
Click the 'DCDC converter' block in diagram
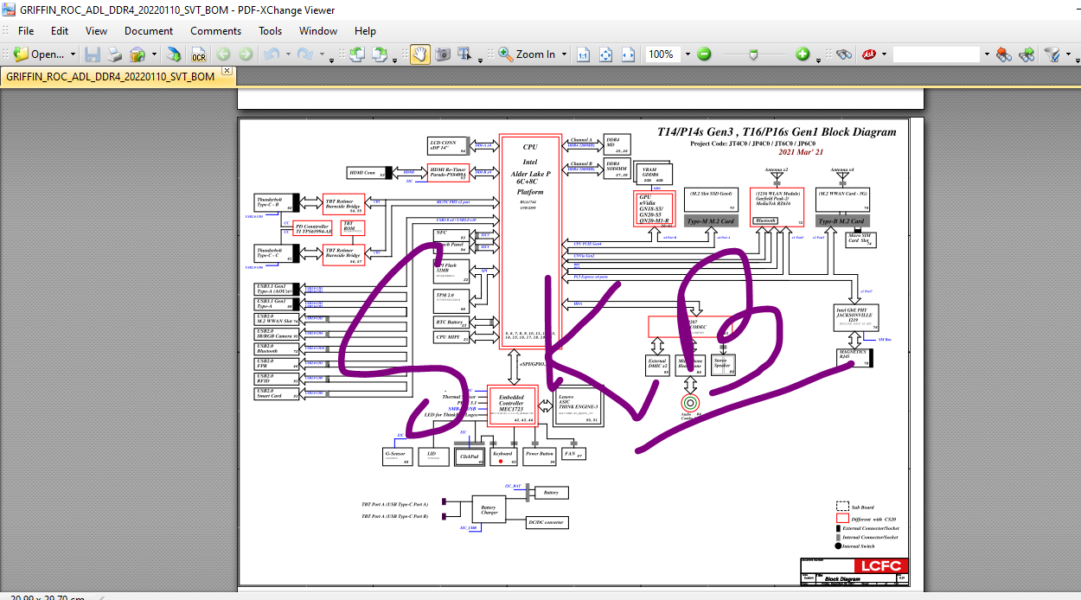(546, 522)
